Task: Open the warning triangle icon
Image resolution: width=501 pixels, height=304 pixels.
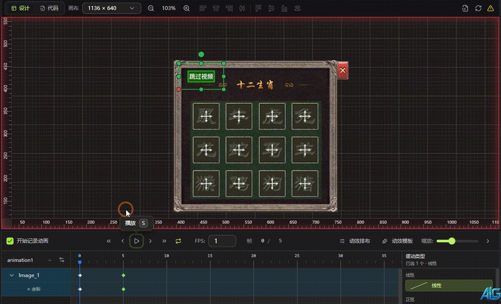Action: click(491, 8)
